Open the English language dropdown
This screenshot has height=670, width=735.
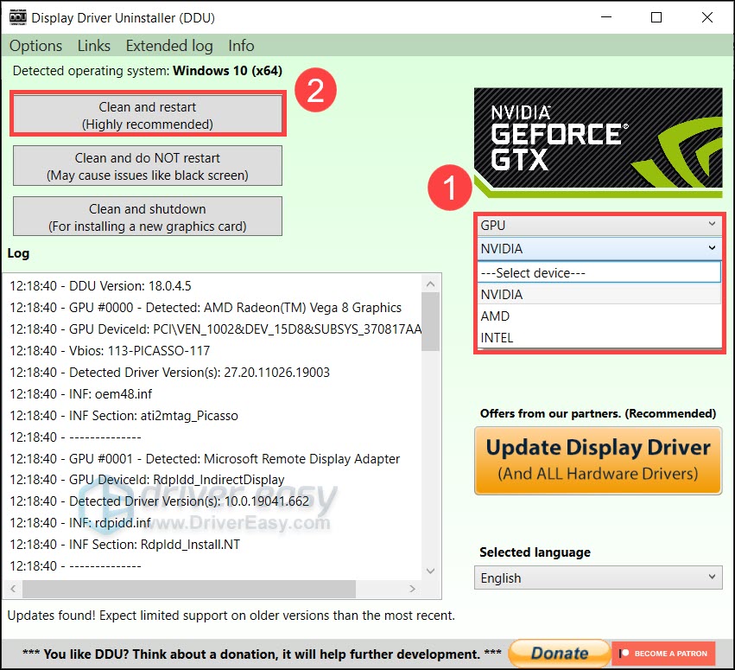(599, 577)
